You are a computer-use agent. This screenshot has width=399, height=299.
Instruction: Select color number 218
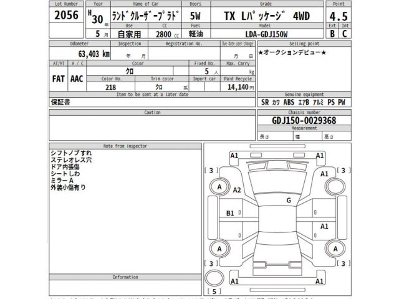point(110,87)
